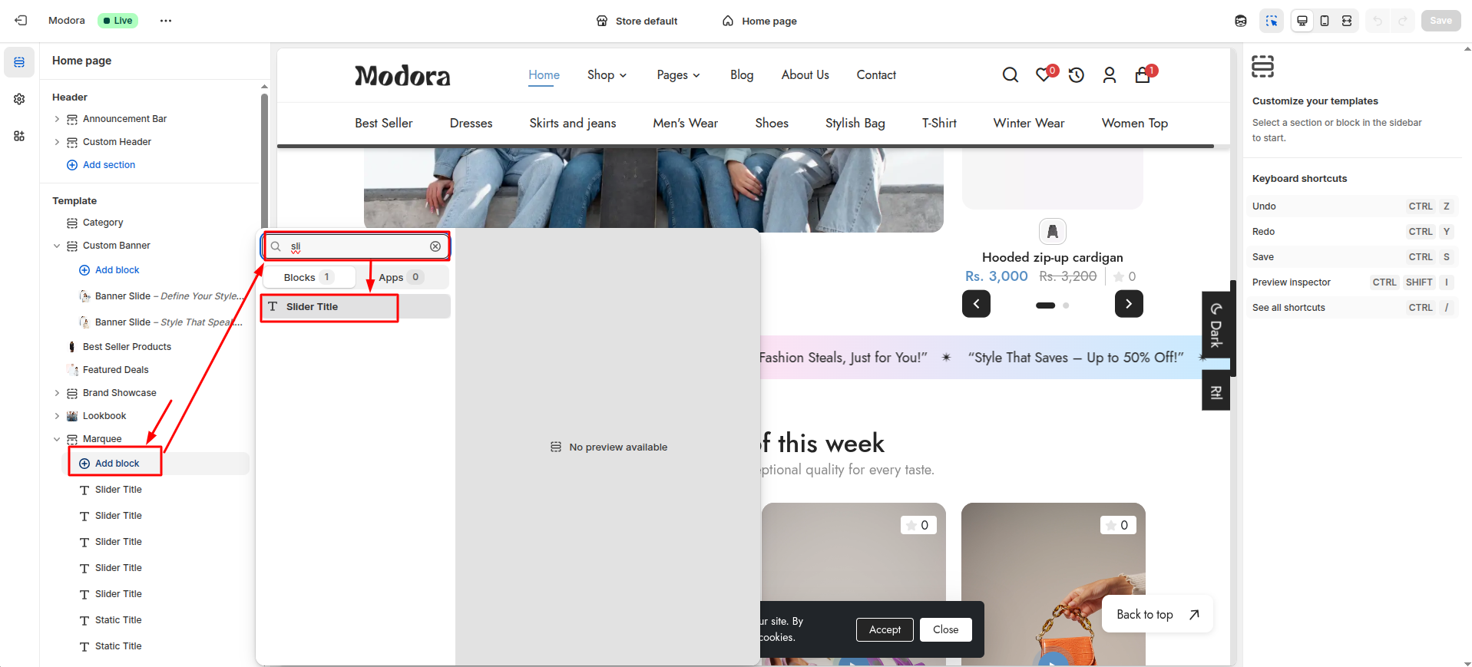Click the comment/assistant icon in top bar
The height and width of the screenshot is (667, 1472).
[1241, 21]
